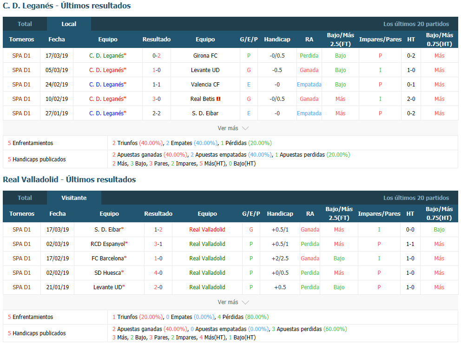Image resolution: width=461 pixels, height=345 pixels.
Task: Click result 4-0 in the SD Huesca row
Action: point(158,272)
